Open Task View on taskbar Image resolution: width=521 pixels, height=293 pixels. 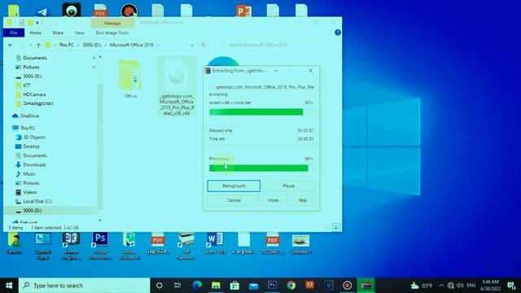[177, 286]
